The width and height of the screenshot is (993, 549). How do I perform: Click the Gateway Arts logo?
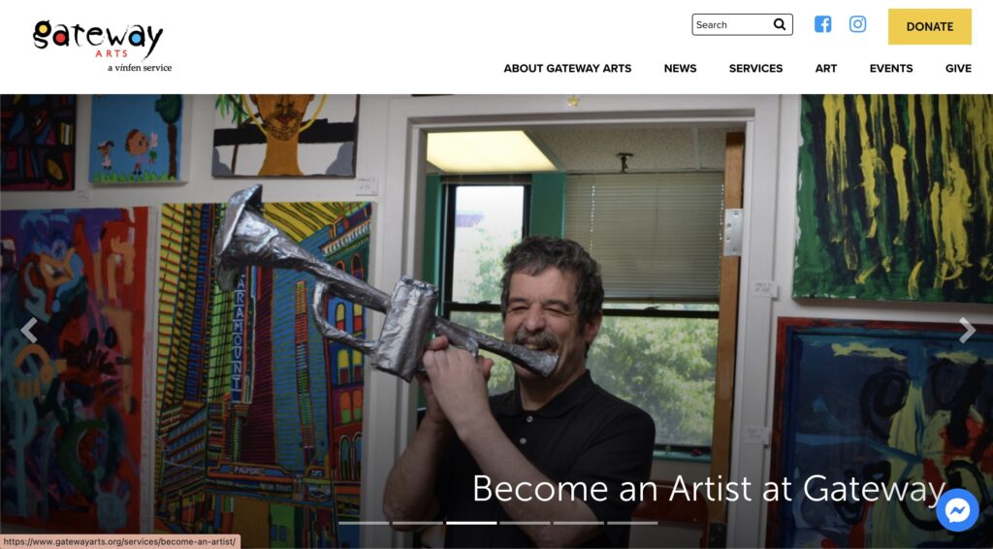101,46
